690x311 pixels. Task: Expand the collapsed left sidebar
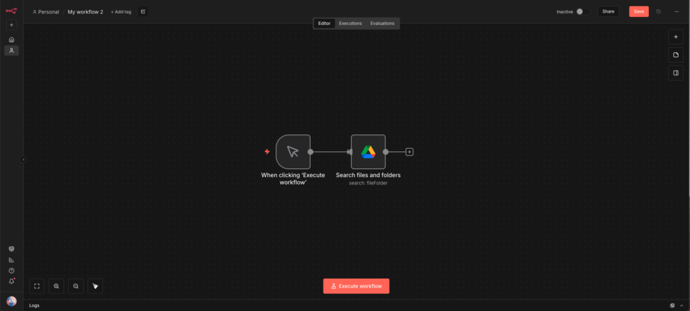click(24, 160)
